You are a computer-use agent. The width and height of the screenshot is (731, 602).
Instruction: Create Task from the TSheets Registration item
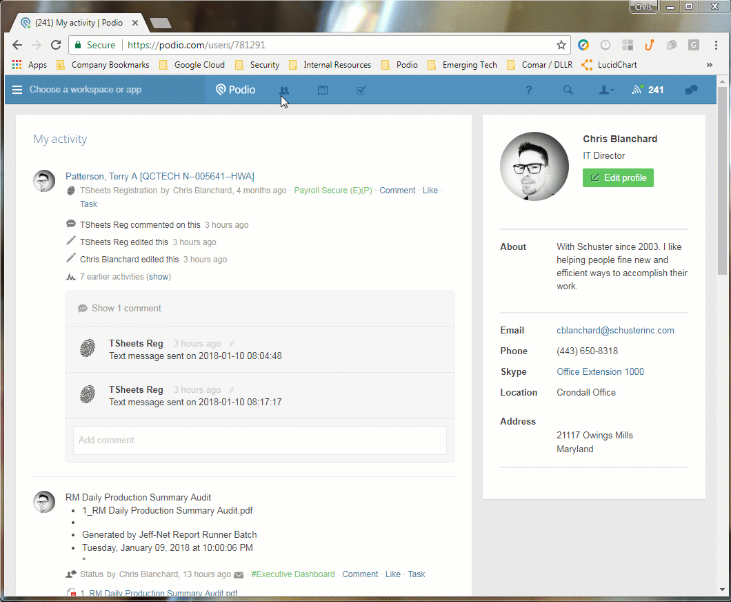[x=88, y=204]
